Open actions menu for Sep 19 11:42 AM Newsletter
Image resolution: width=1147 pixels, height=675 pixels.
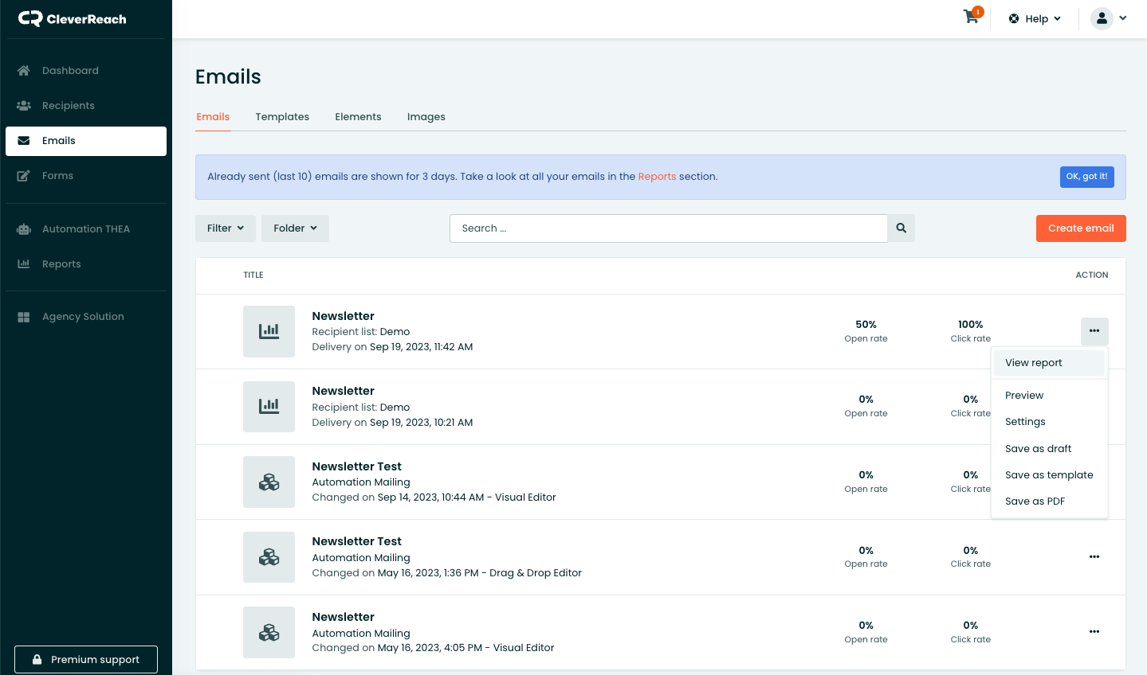click(x=1094, y=331)
